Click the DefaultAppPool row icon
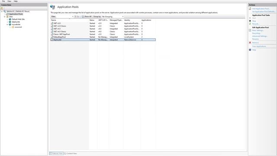The height and width of the screenshot is (156, 277). [52, 37]
